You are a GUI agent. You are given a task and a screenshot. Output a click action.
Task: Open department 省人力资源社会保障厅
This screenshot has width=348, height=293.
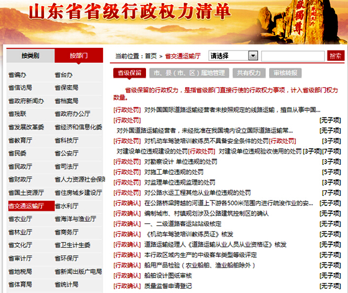80,180
